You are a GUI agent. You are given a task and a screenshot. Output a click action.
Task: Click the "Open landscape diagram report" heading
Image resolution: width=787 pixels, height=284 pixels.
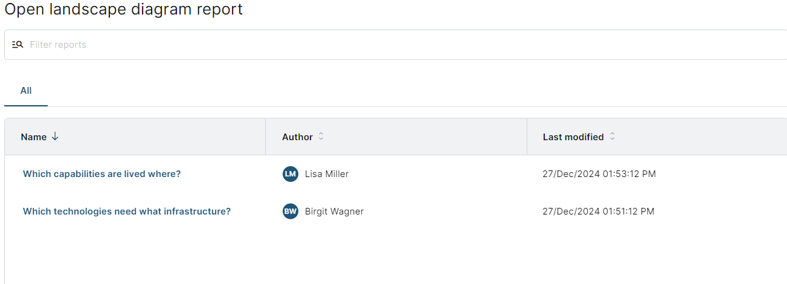[124, 10]
